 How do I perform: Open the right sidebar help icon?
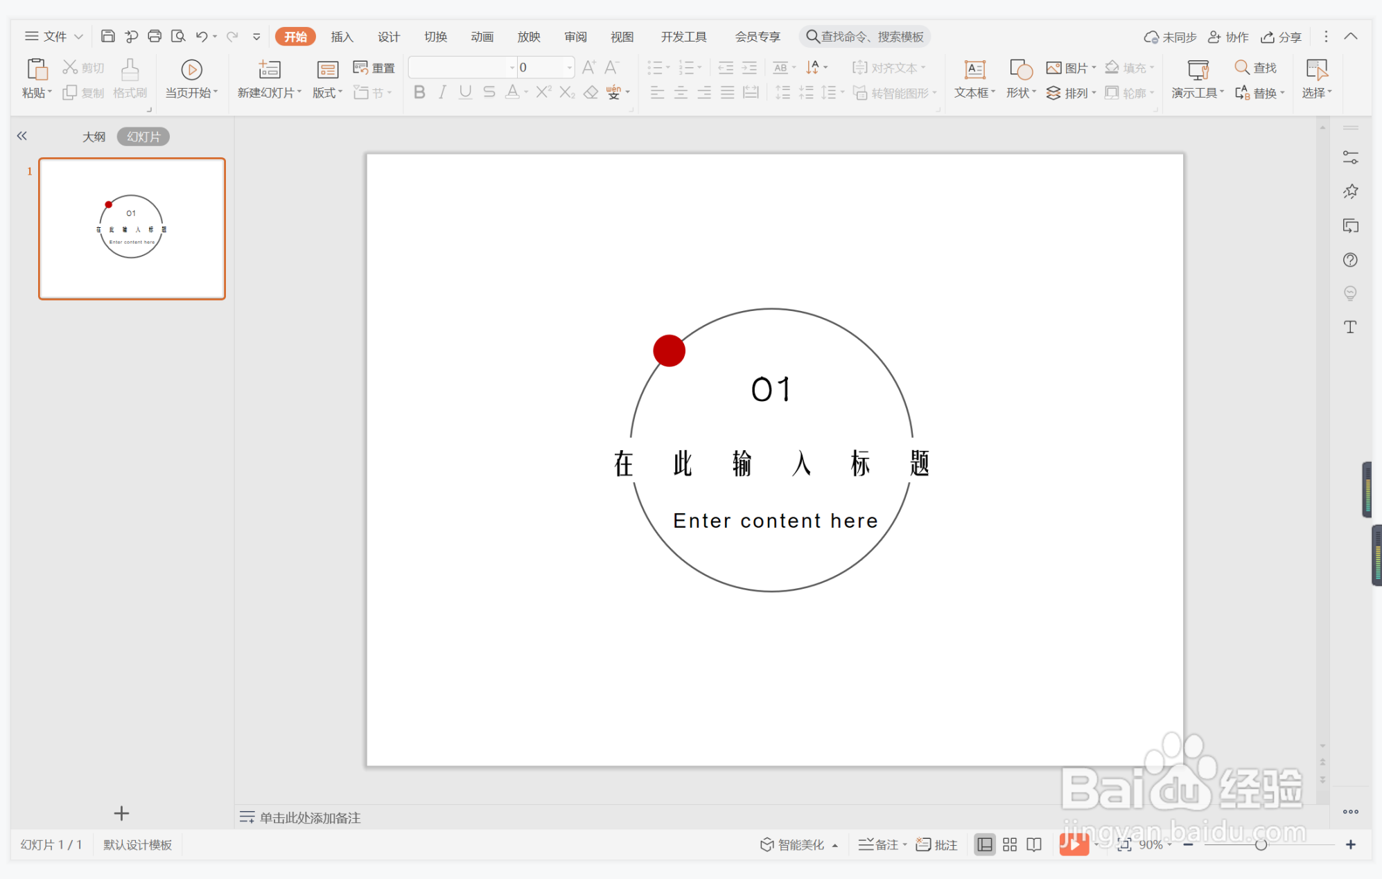tap(1350, 260)
